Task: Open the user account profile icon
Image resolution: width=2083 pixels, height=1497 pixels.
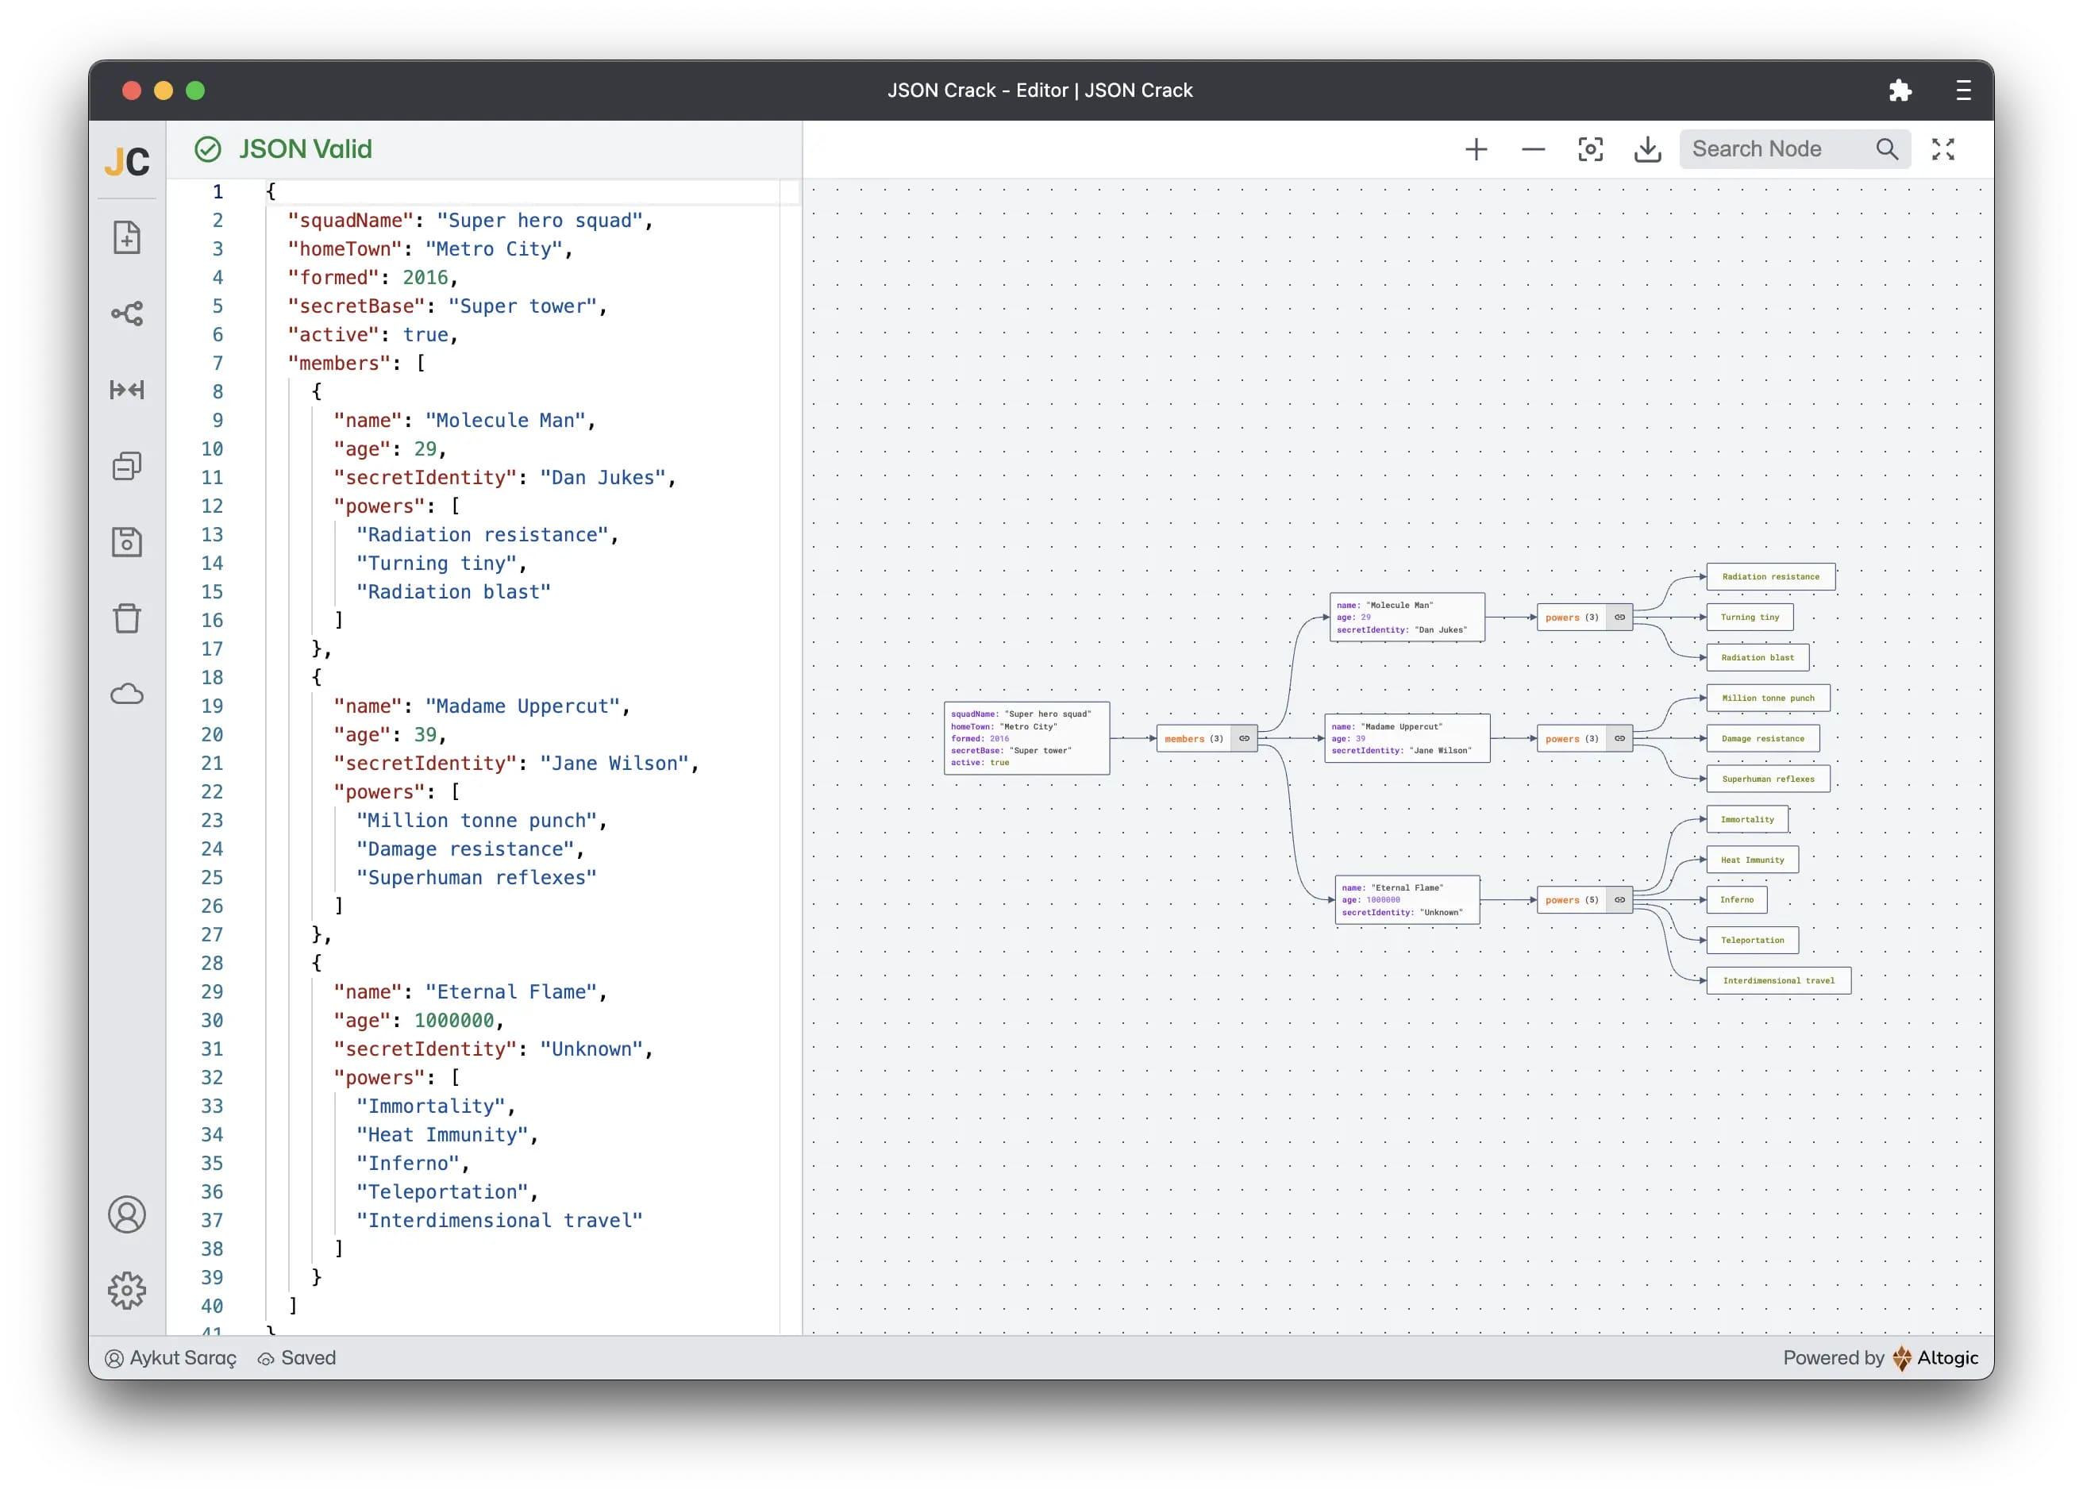Action: 127,1214
